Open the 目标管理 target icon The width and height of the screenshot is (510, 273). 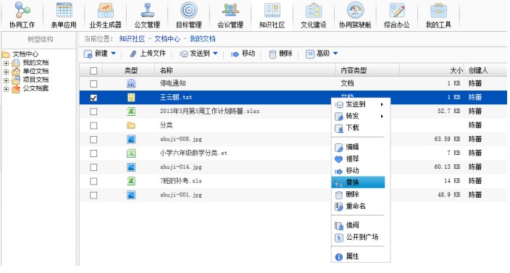point(189,10)
